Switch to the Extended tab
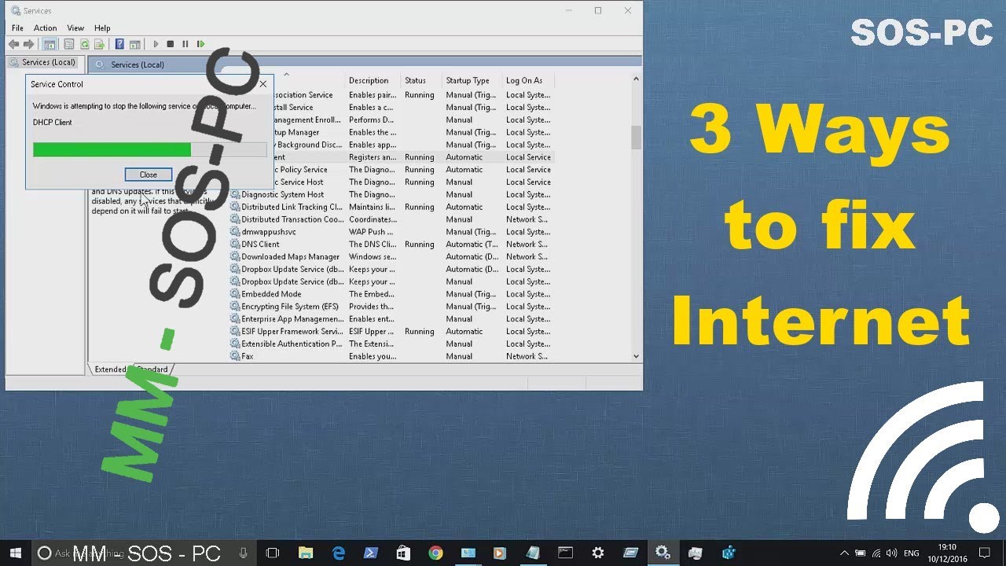This screenshot has height=566, width=1006. pos(109,369)
